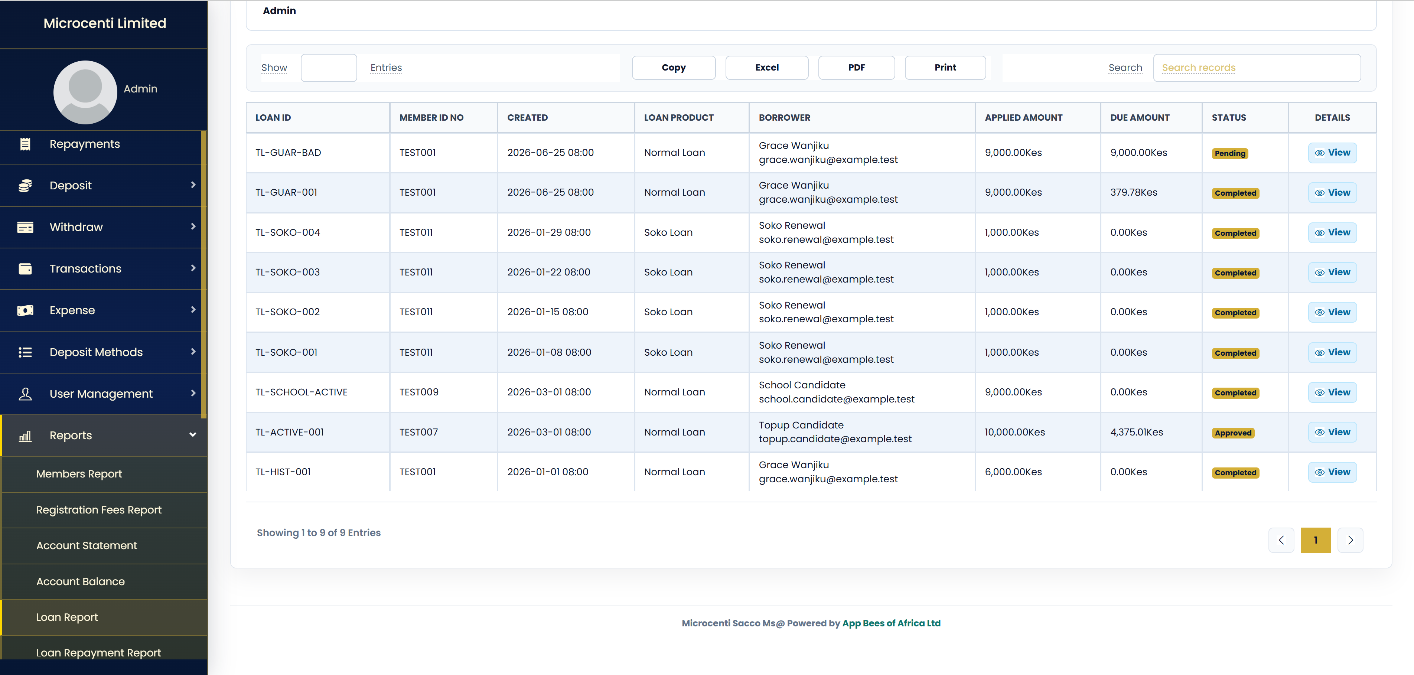Image resolution: width=1414 pixels, height=675 pixels.
Task: Click the Repayments receipt icon in sidebar
Action: tap(25, 144)
